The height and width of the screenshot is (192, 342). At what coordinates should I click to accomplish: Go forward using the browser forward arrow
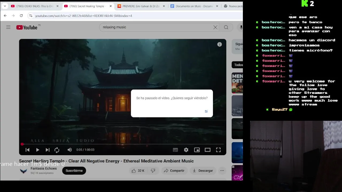coord(13,16)
